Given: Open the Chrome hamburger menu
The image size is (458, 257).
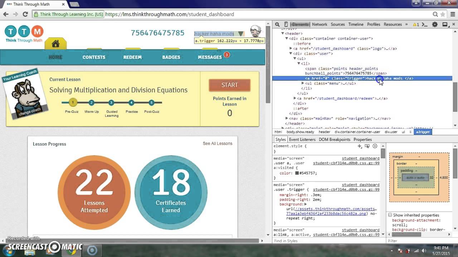Looking at the screenshot, I should (452, 14).
